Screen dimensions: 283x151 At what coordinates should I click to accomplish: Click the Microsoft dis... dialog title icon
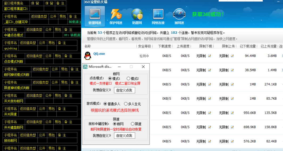pos(85,67)
